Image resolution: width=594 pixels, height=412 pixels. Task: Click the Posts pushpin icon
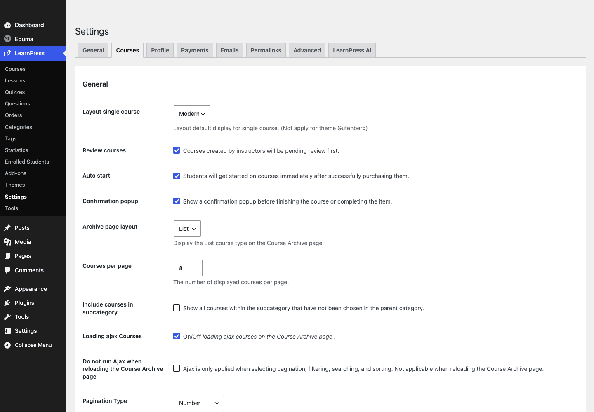(7, 228)
